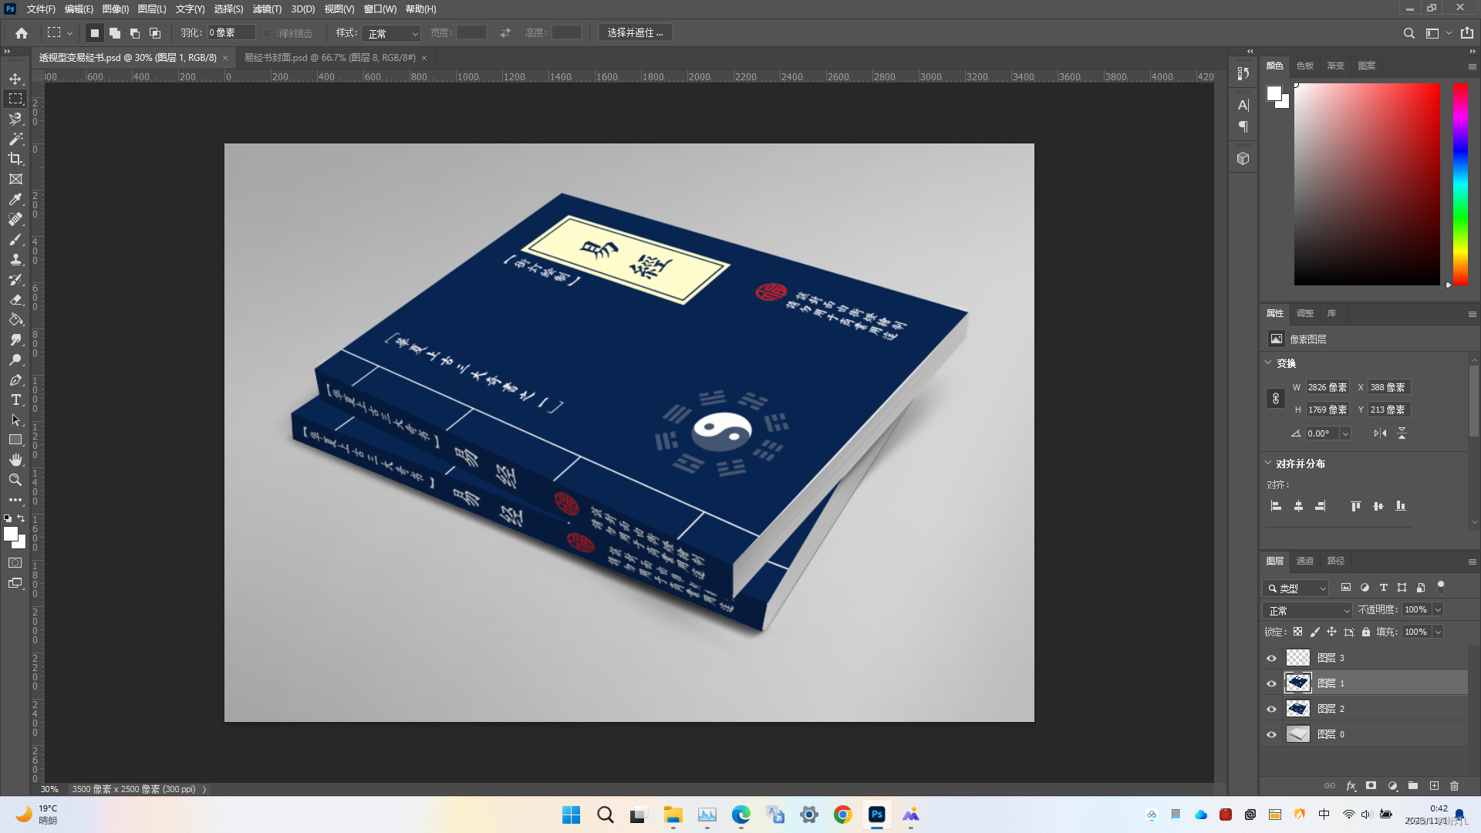Open the 滤镜(T) filter menu
This screenshot has height=833, width=1481.
[x=267, y=9]
